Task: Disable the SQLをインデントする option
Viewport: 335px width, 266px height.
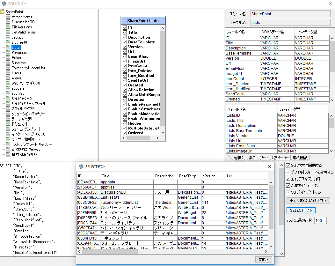Action: [288, 192]
